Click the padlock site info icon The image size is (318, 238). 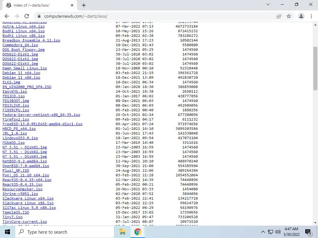point(39,16)
